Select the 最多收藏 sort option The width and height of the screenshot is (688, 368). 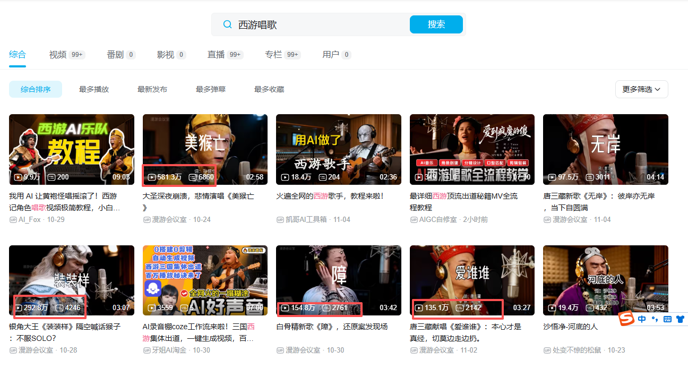coord(269,89)
